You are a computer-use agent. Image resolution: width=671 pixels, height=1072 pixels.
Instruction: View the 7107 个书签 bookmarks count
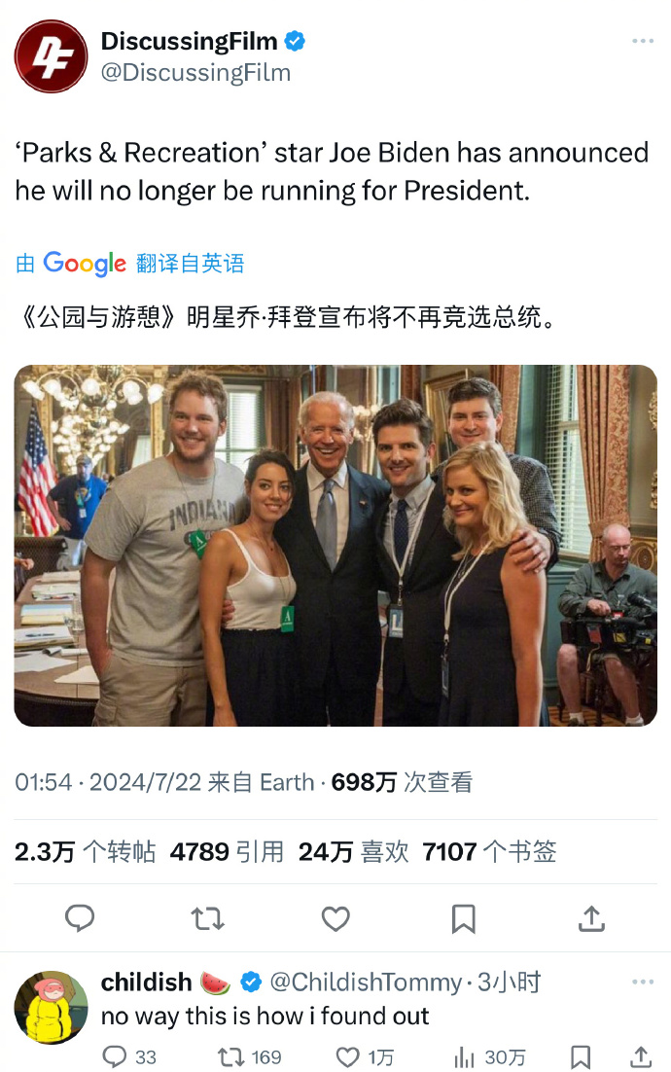point(489,852)
